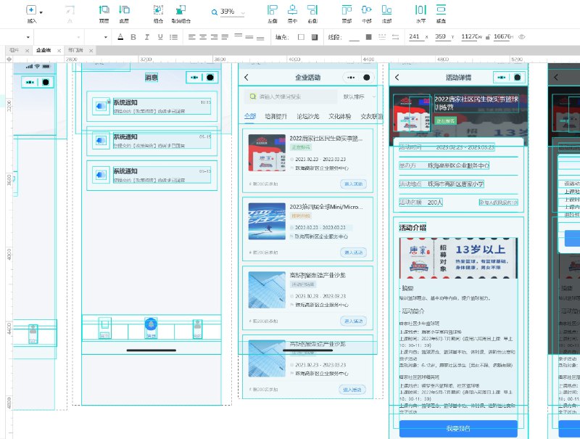Set vertical text alignment to top
This screenshot has height=439, width=580.
(x=239, y=36)
